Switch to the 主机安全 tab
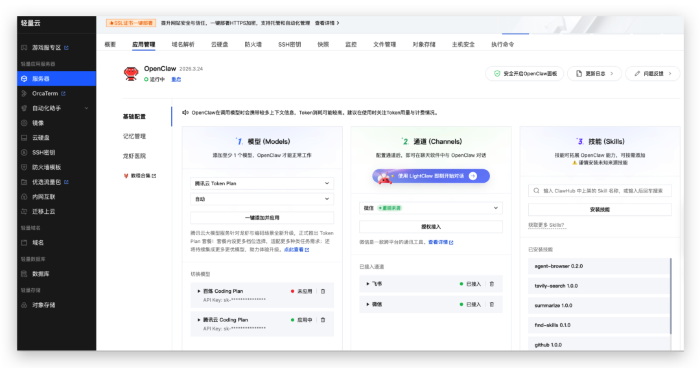 [463, 45]
